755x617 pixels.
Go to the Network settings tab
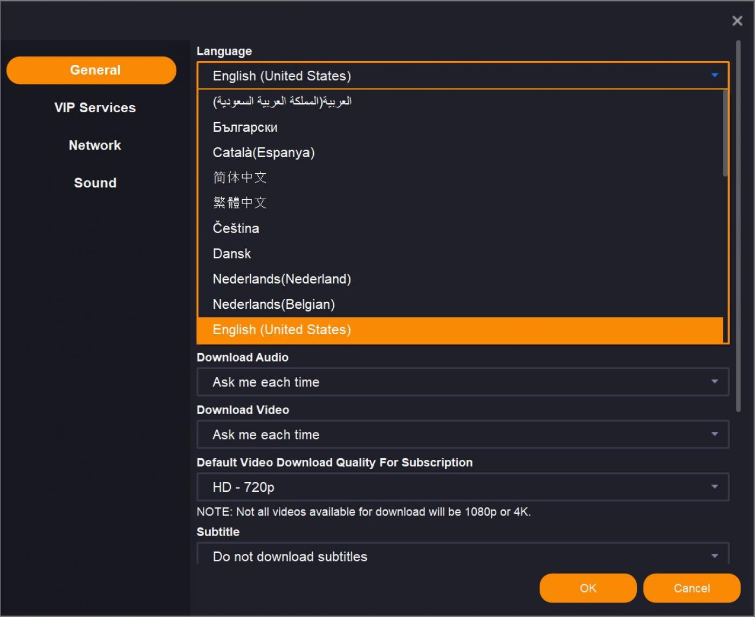tap(95, 145)
